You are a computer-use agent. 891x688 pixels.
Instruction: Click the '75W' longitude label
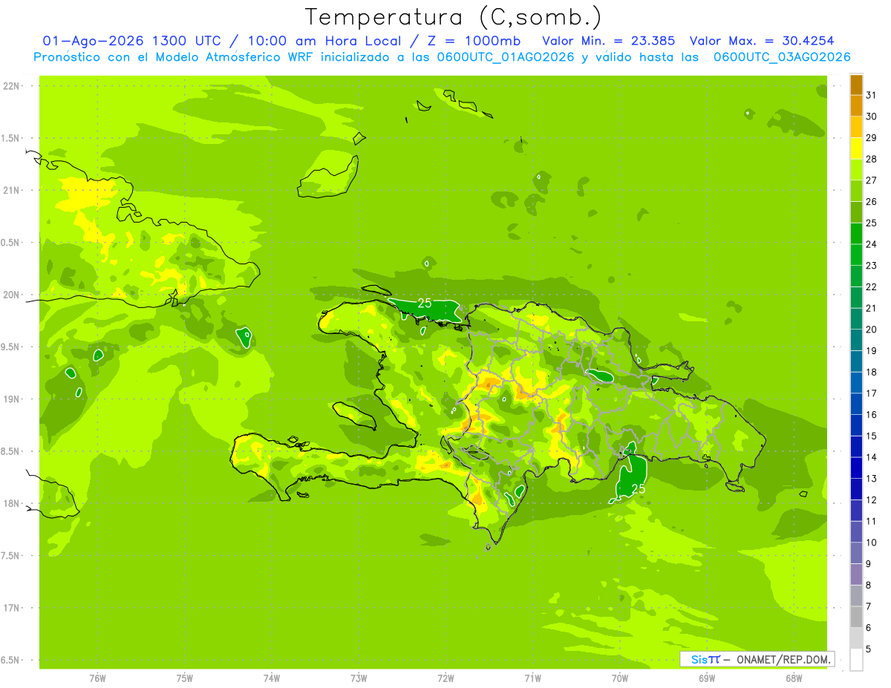point(185,678)
